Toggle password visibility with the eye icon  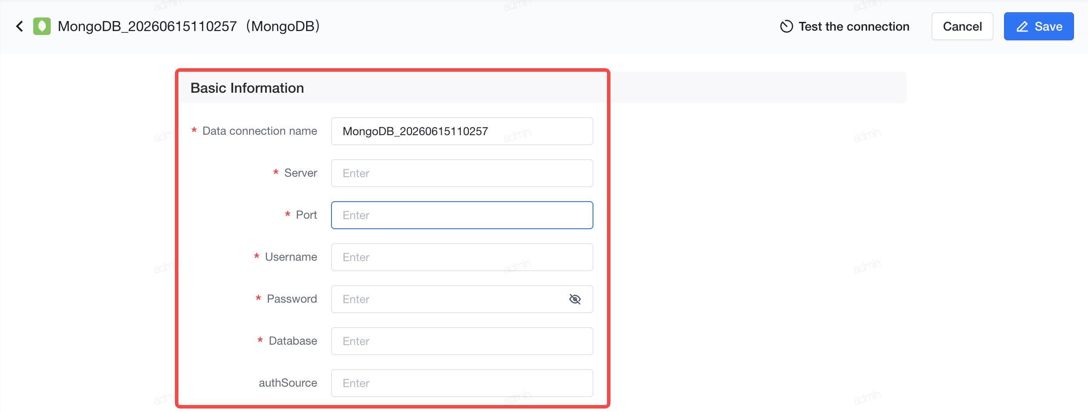[x=575, y=299]
